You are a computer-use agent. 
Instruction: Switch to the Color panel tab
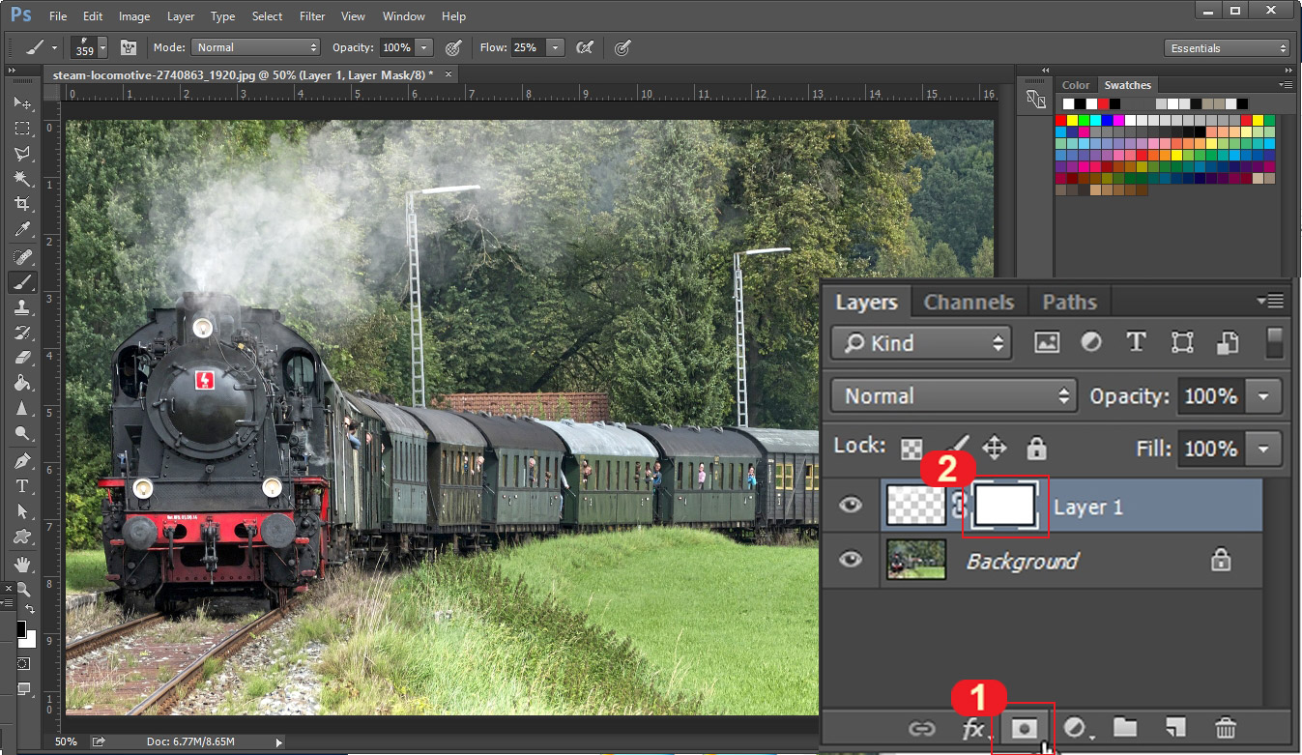pos(1076,85)
